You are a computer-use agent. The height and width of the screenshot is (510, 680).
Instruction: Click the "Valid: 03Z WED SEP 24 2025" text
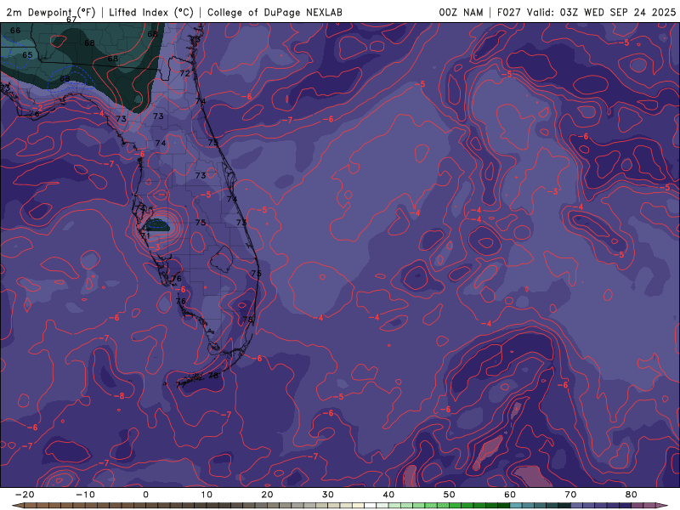coord(601,12)
